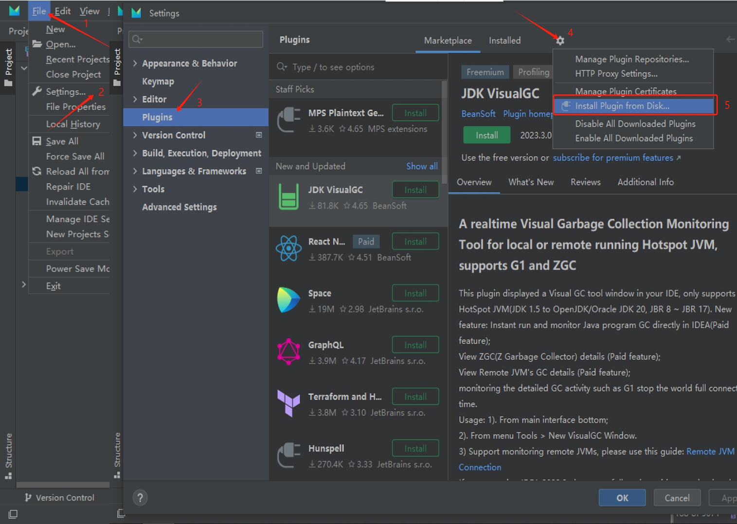Click the React Native plugin icon

click(x=288, y=249)
